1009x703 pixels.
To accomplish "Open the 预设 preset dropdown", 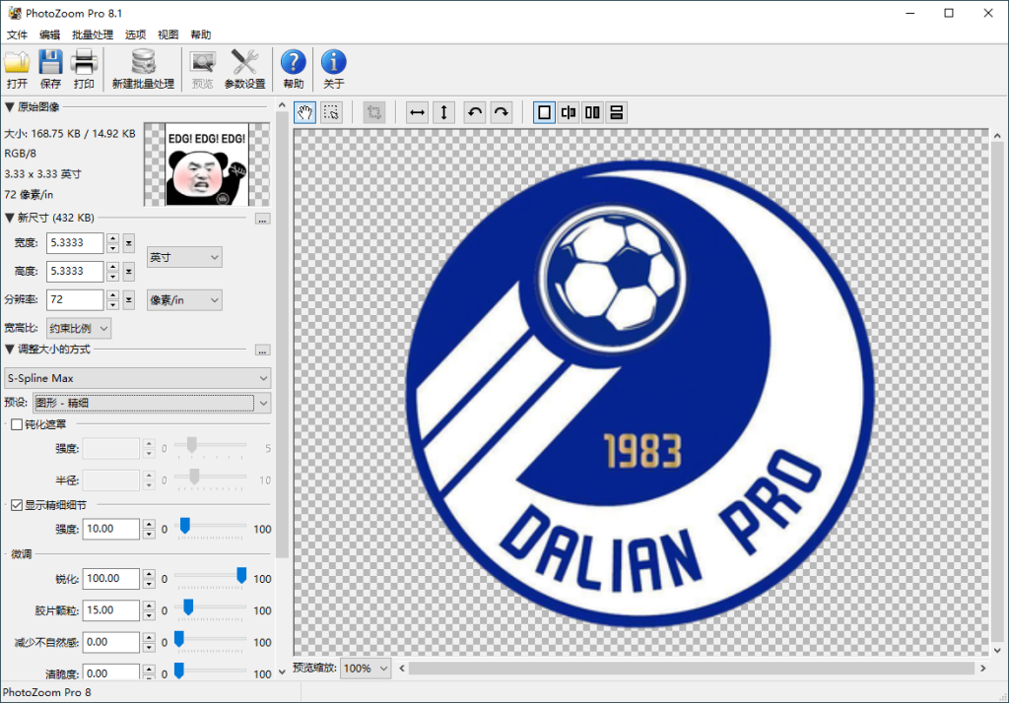I will pyautogui.click(x=152, y=403).
